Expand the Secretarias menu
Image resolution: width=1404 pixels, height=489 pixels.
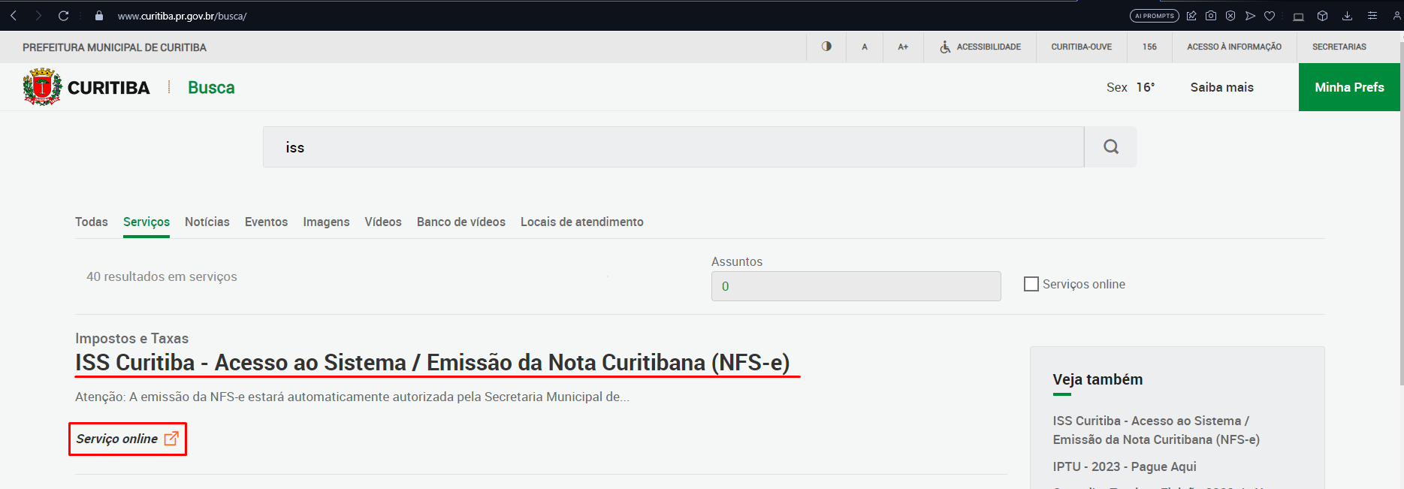pyautogui.click(x=1339, y=47)
